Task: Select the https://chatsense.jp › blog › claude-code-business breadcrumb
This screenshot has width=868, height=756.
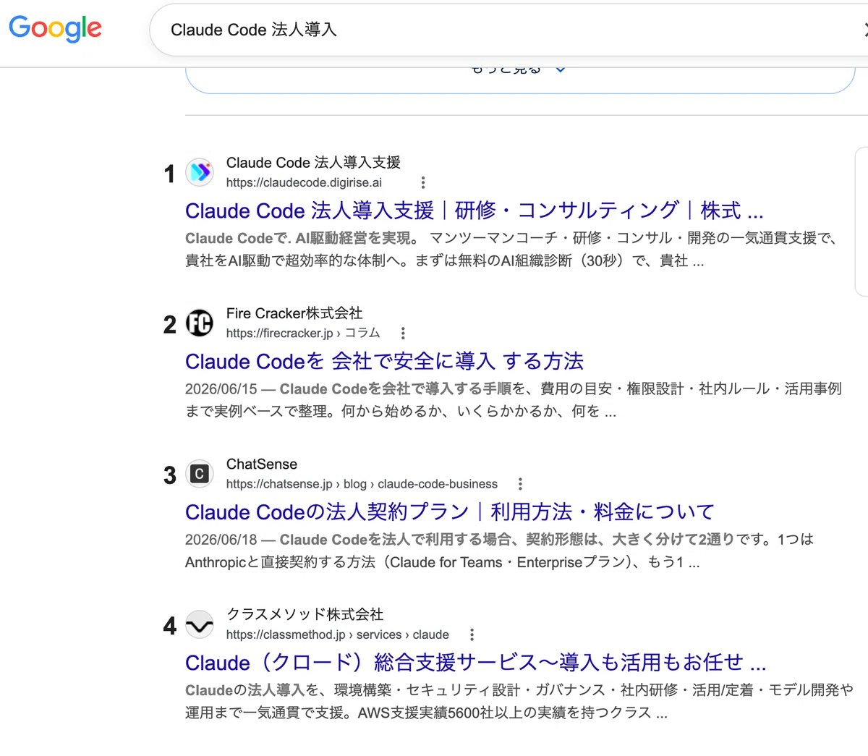Action: click(362, 484)
